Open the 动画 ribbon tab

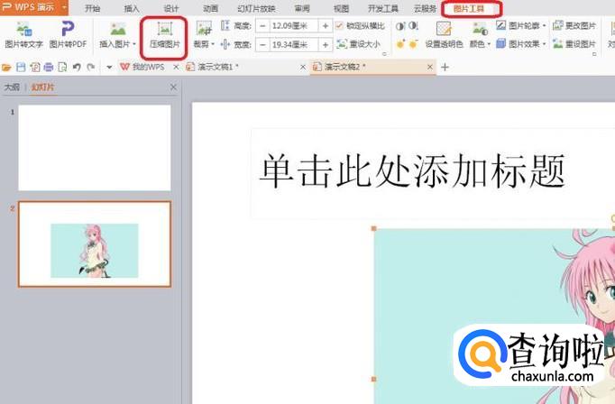[x=211, y=8]
